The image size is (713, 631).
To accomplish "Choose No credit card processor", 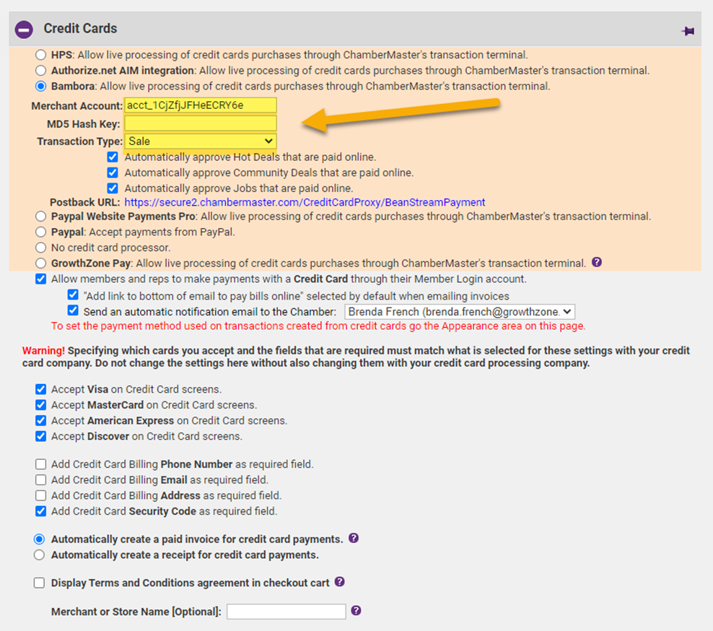I will click(x=41, y=248).
